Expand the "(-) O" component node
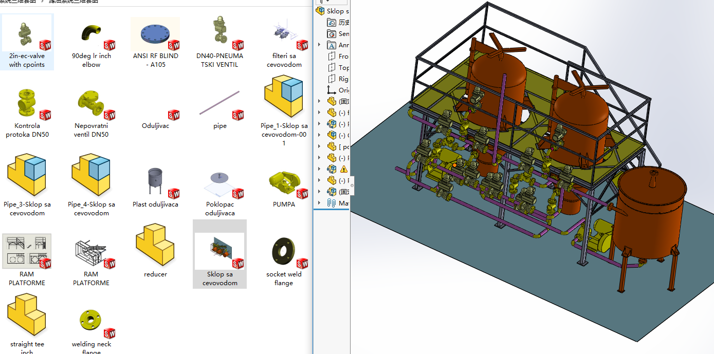Image resolution: width=714 pixels, height=354 pixels. tap(319, 135)
